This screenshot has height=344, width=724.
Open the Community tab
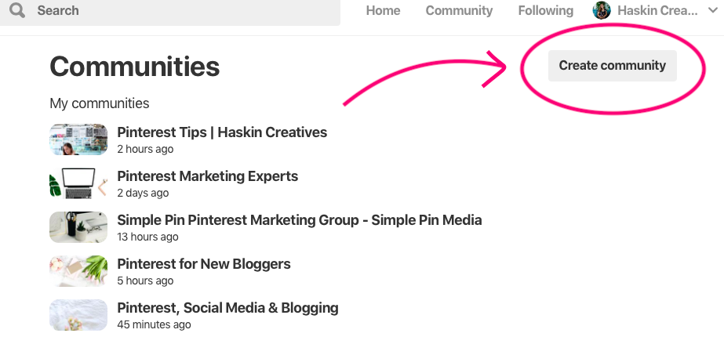tap(459, 11)
